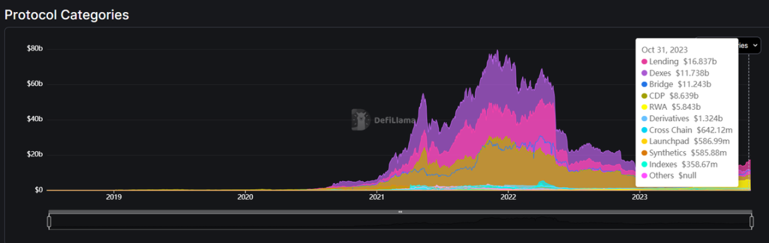Click the $40b y-axis label
The image size is (769, 243).
pos(35,119)
